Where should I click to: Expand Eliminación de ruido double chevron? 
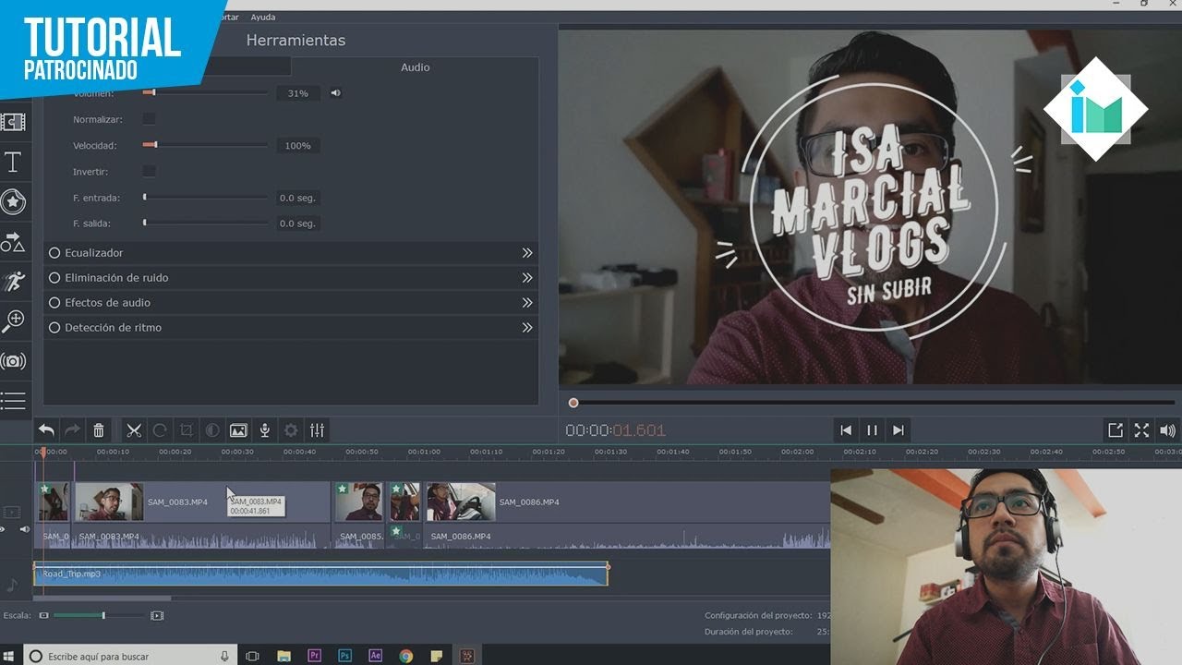527,278
